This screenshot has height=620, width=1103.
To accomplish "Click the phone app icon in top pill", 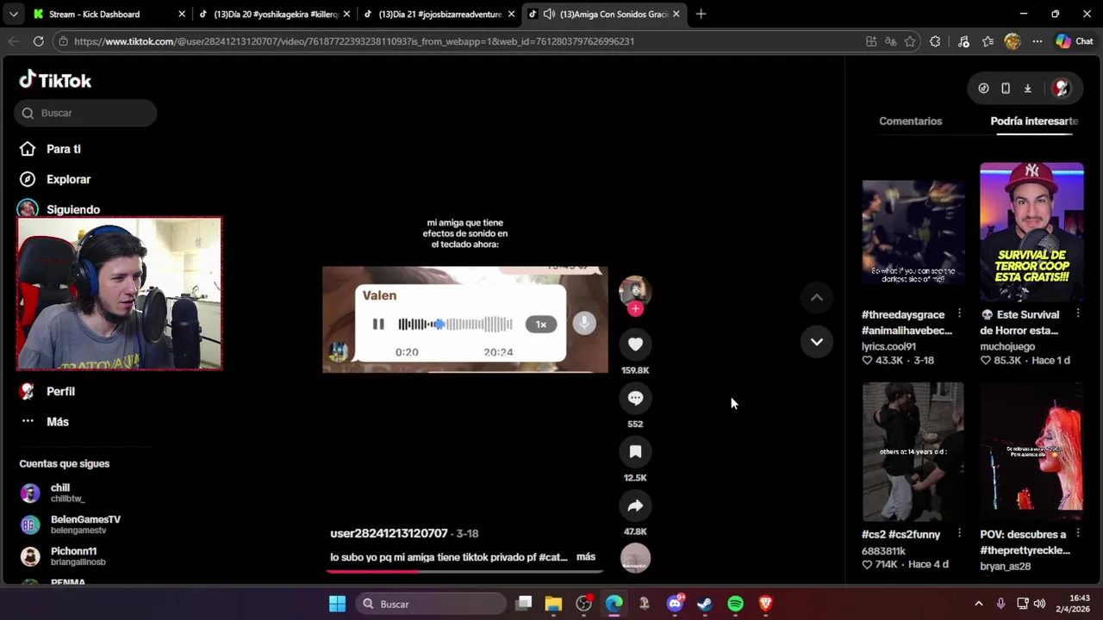I will coord(1006,88).
